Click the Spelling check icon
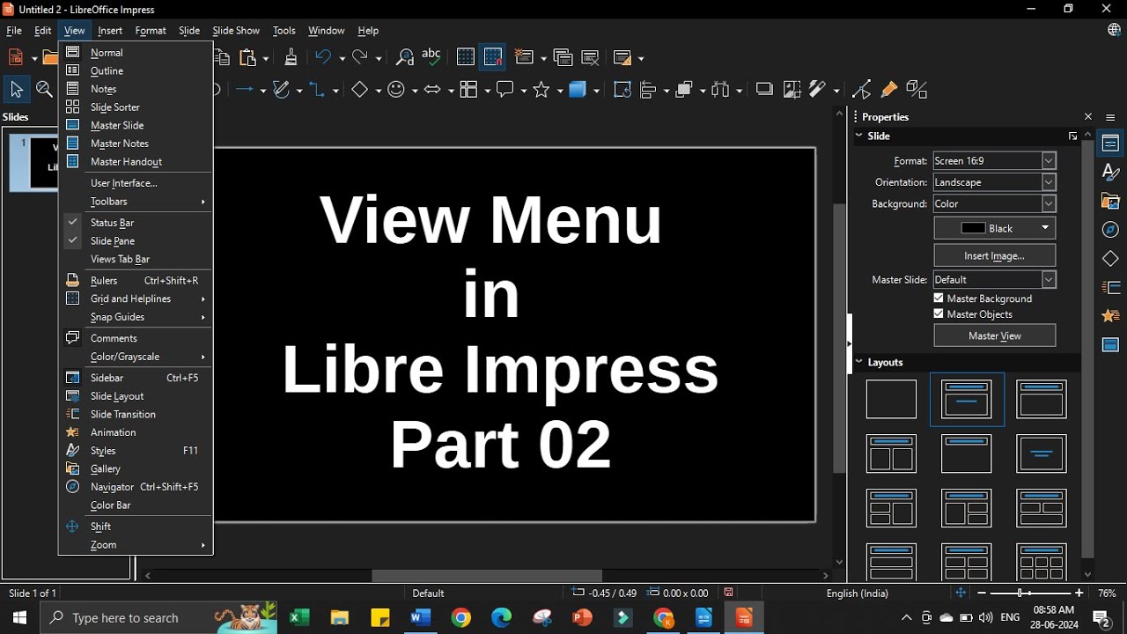Viewport: 1127px width, 634px height. tap(431, 58)
